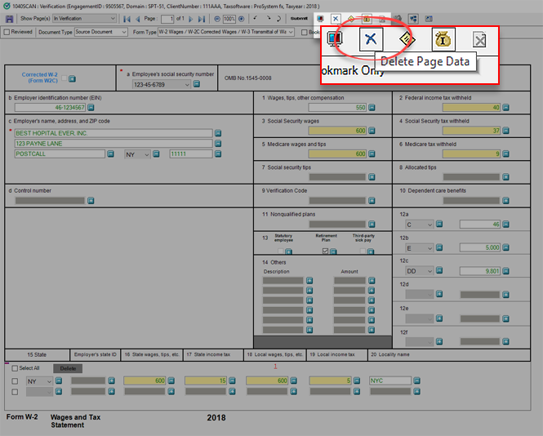The height and width of the screenshot is (436, 543).
Task: Click the employer name field BEST HOPITAL EVER, INC
Action: click(112, 133)
